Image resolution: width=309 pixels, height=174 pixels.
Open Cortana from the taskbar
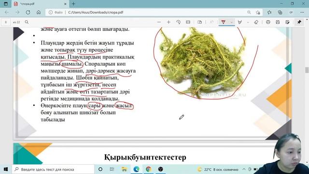pyautogui.click(x=100, y=169)
